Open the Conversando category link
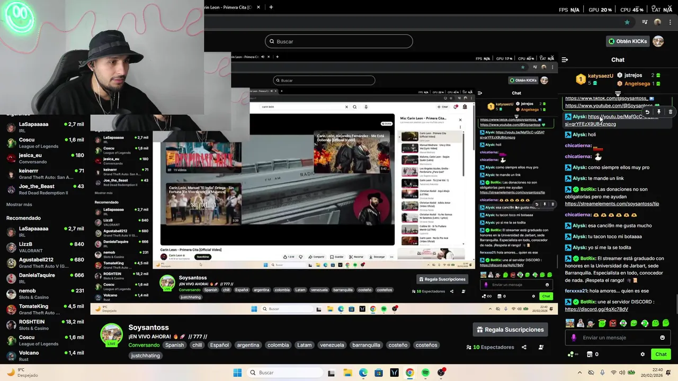Image resolution: width=678 pixels, height=381 pixels. point(144,345)
